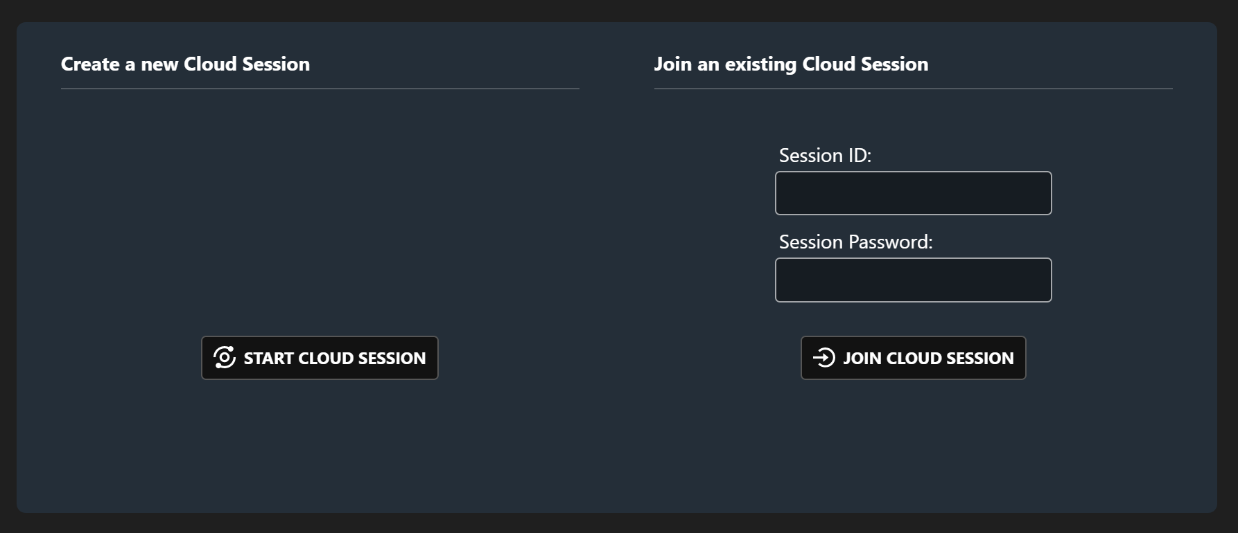Select the circular refresh icon beside START CLOUD SESSION
Image resolution: width=1238 pixels, height=533 pixels.
(224, 357)
